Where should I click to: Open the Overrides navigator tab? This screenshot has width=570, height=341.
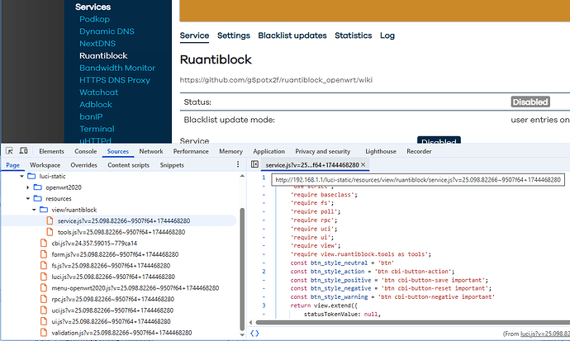coord(83,165)
